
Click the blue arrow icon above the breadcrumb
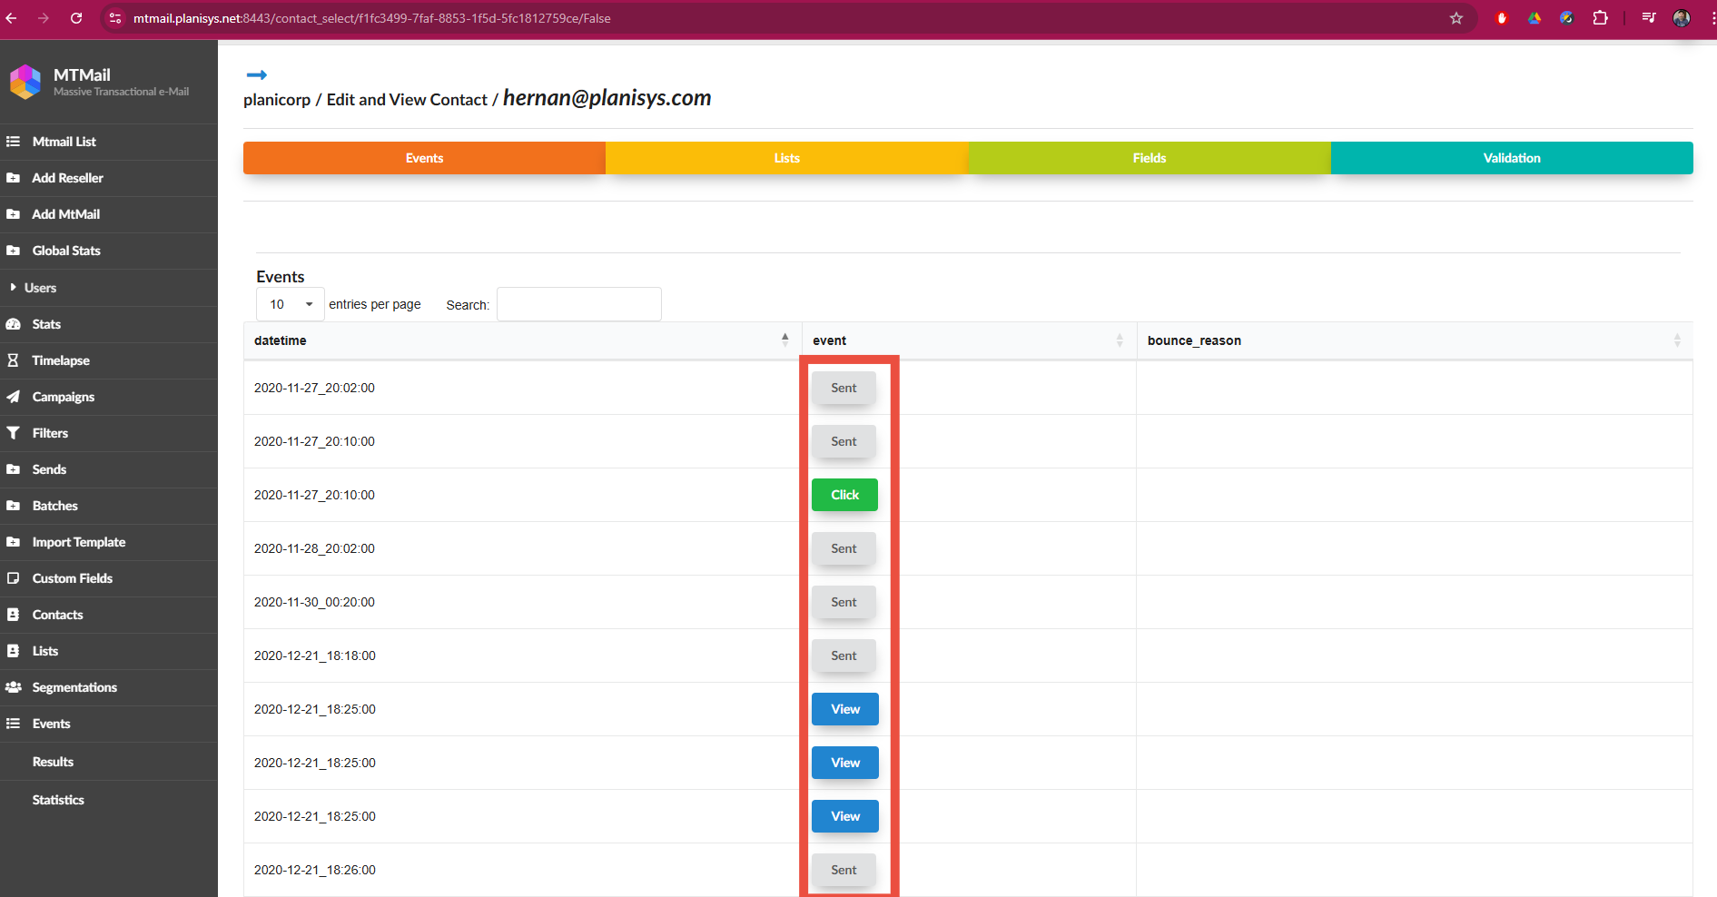point(257,75)
